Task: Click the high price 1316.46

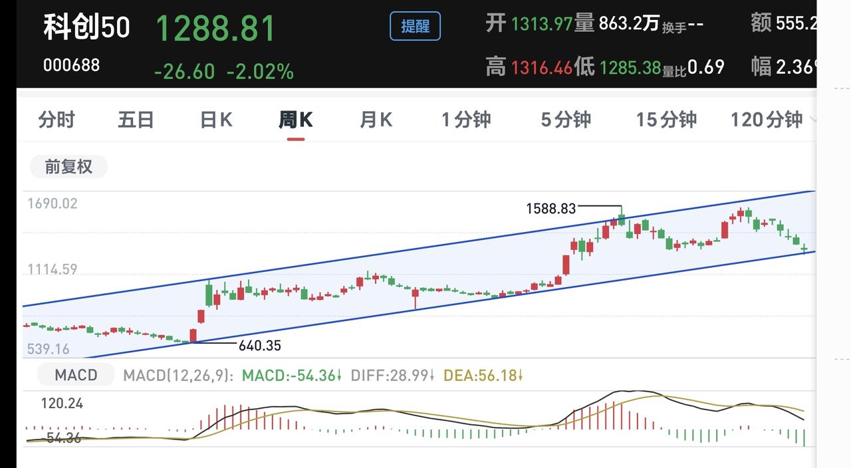Action: 542,67
